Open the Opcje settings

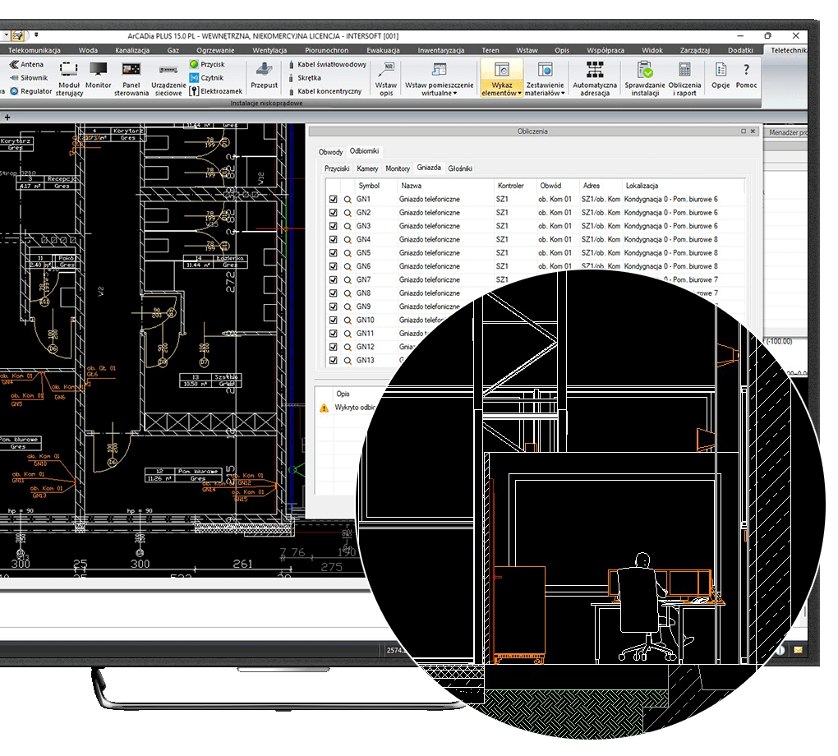721,75
